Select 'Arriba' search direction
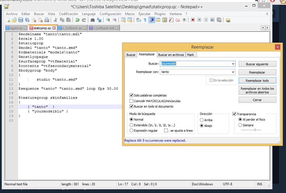Viewport: 286px width, 193px height. [x=202, y=120]
